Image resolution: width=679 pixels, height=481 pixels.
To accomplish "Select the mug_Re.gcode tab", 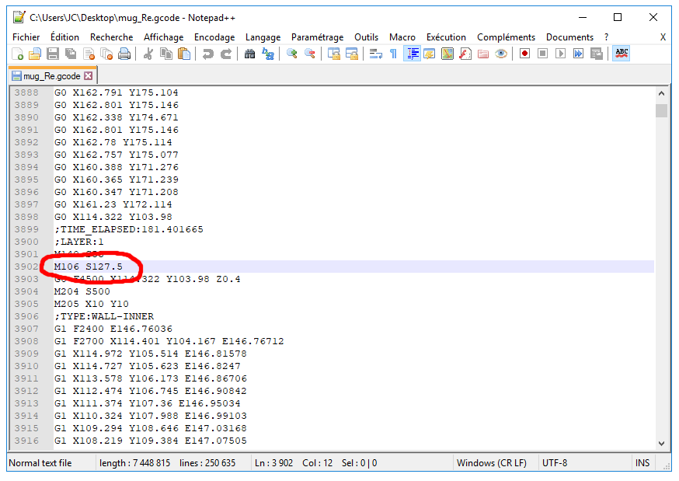I will (x=51, y=76).
